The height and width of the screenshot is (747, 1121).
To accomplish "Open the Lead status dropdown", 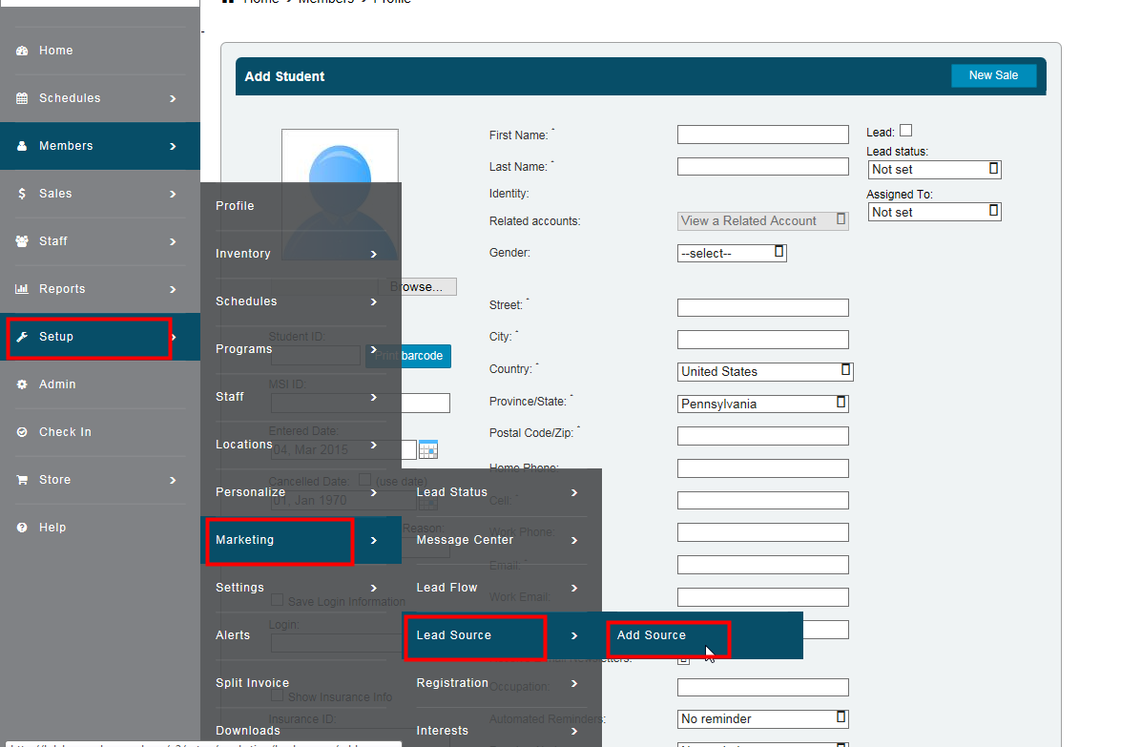I will click(x=934, y=169).
